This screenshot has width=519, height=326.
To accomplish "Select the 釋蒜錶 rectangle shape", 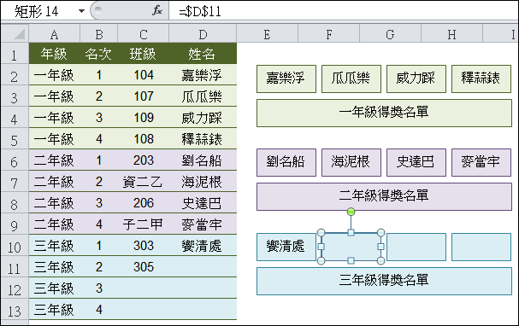I will (481, 79).
